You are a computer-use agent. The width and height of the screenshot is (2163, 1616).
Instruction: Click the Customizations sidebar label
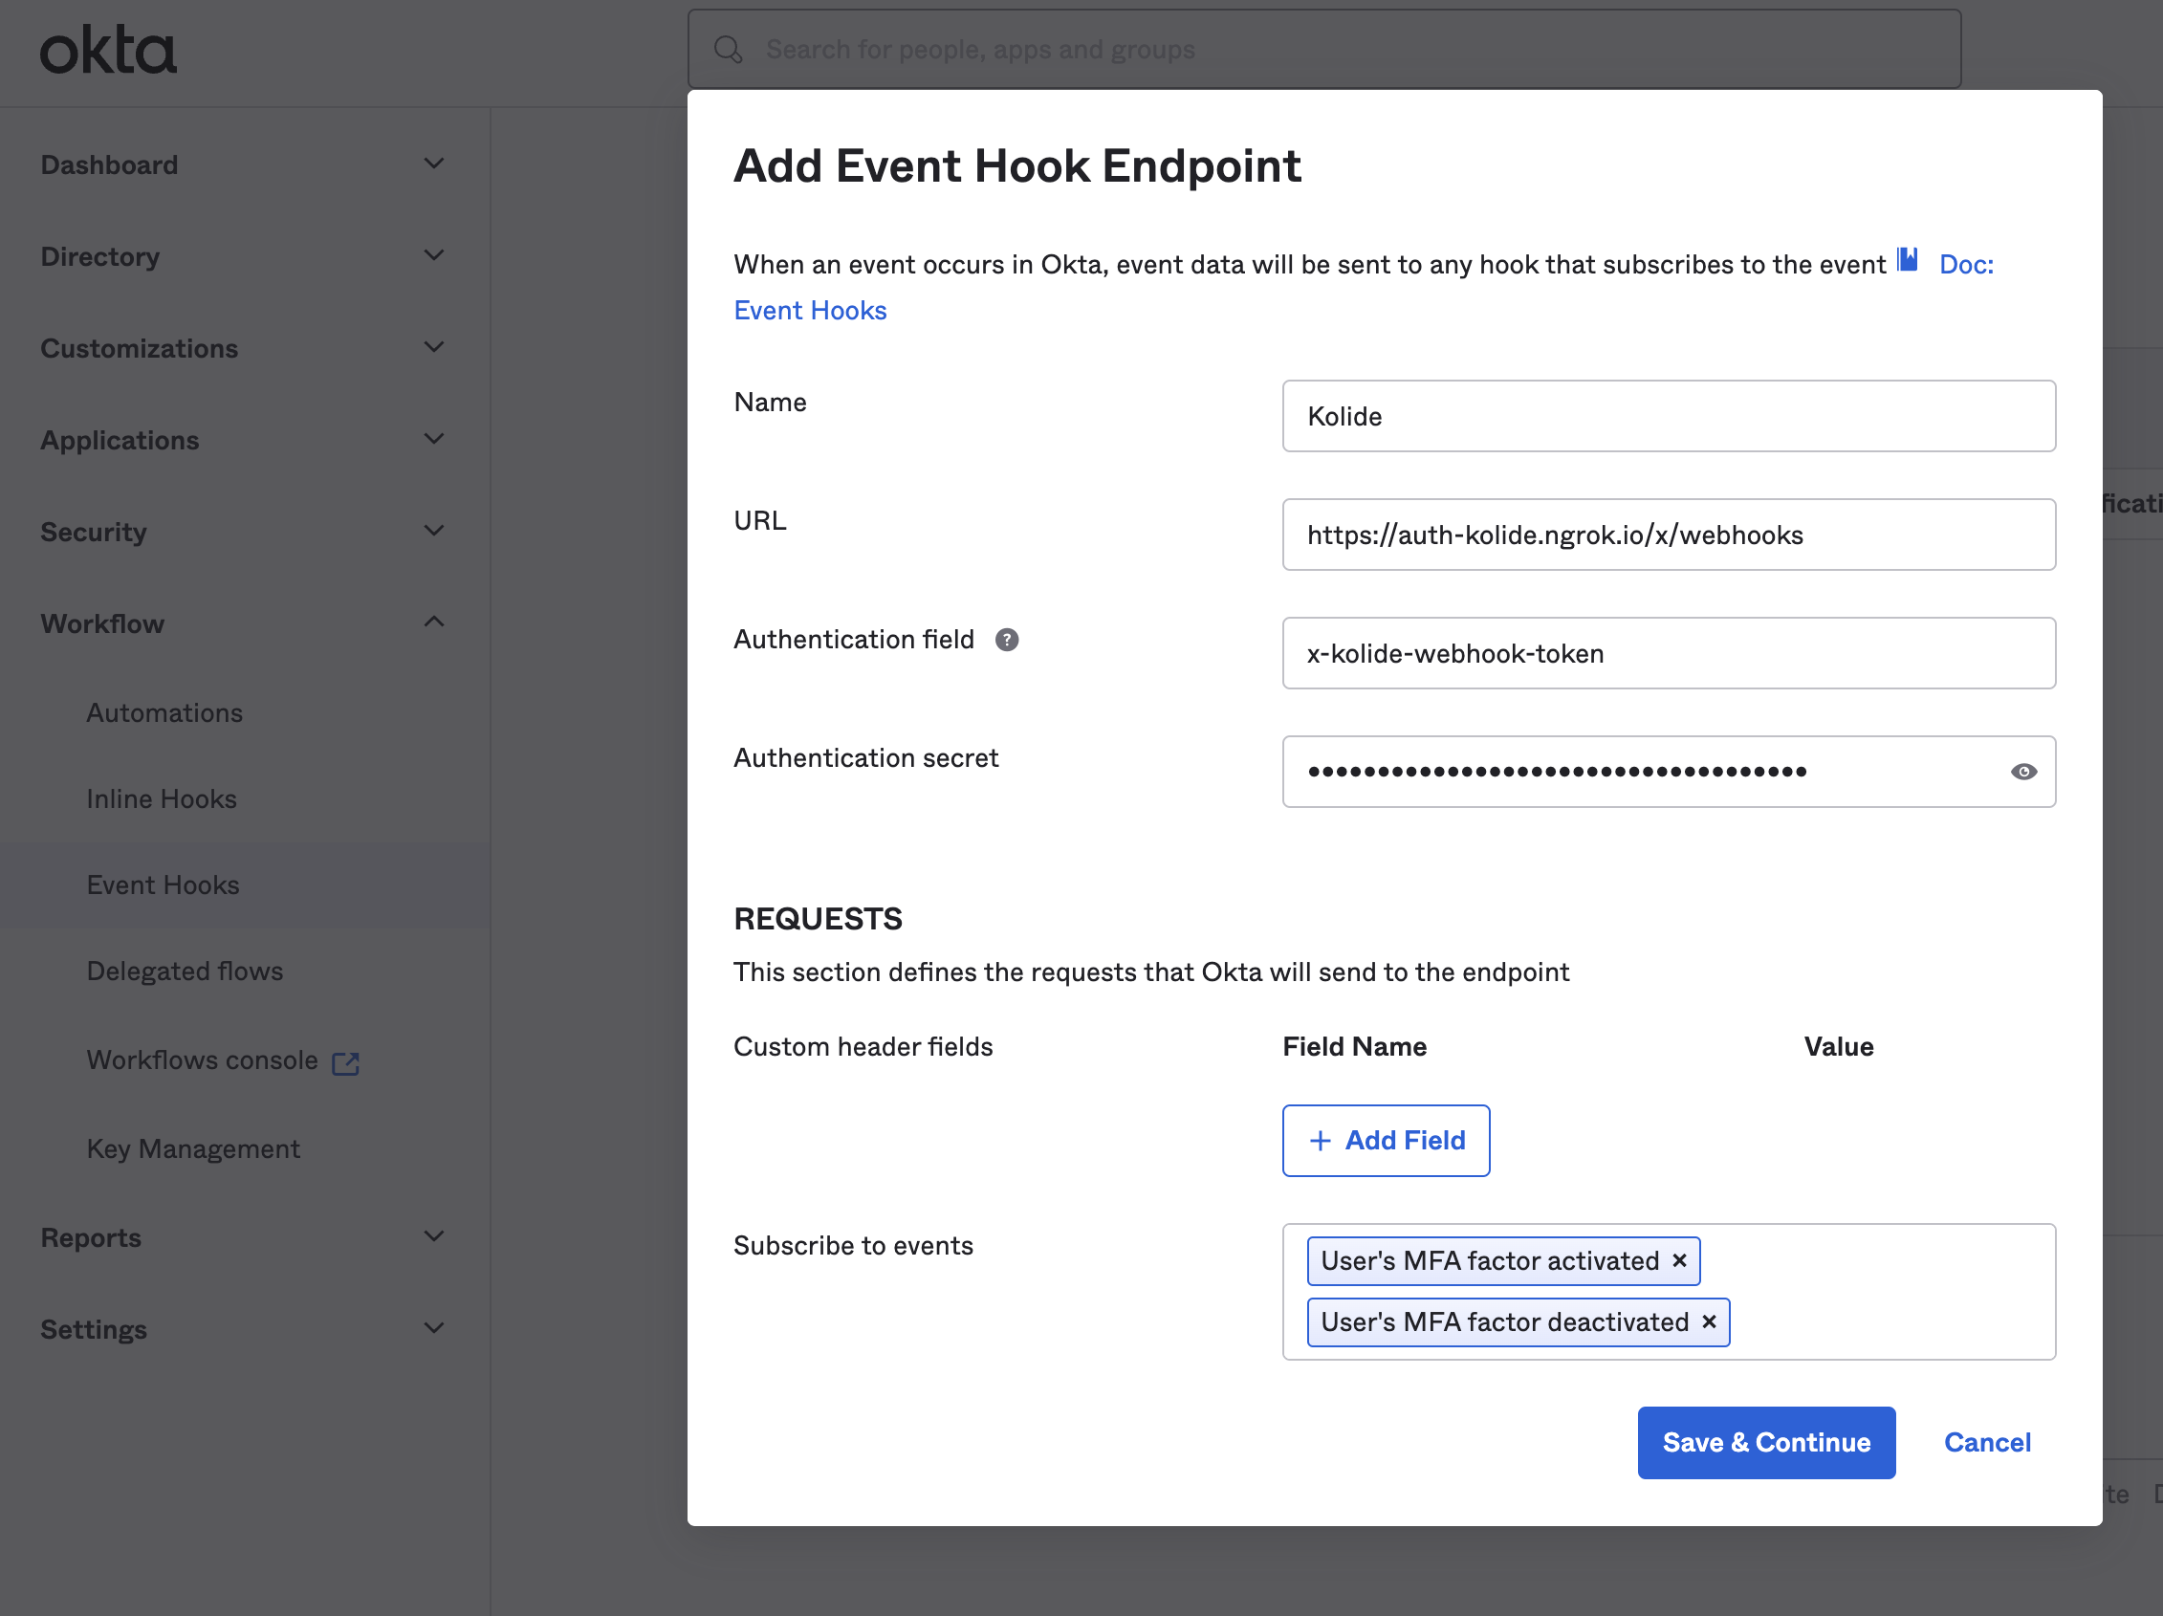pyautogui.click(x=139, y=348)
